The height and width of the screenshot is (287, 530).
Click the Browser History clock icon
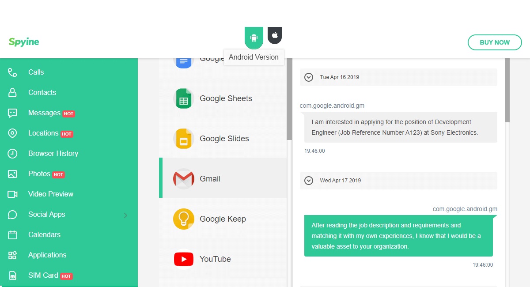(x=12, y=154)
